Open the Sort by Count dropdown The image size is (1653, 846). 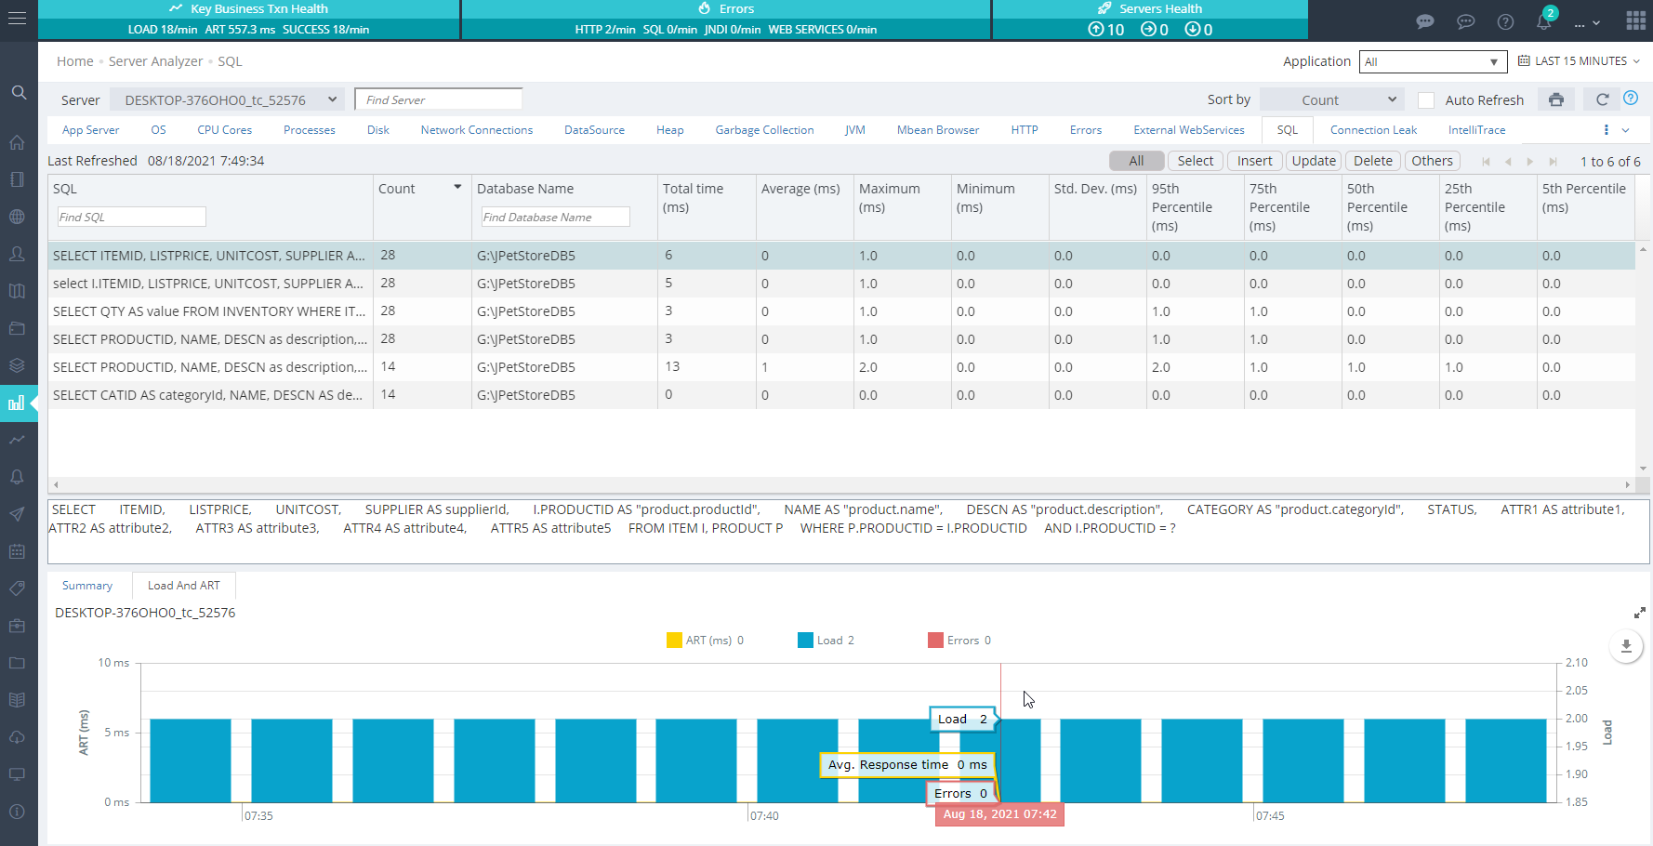(x=1332, y=99)
